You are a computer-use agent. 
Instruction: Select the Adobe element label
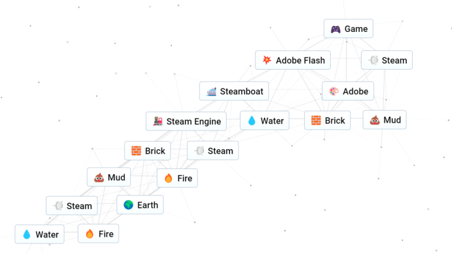356,91
